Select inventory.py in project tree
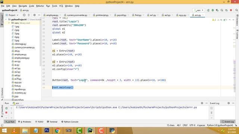The width and height of the screenshot is (239, 134). click(x=20, y=93)
